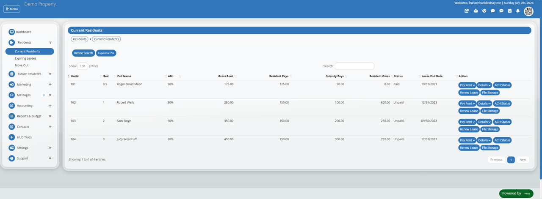Sort table by Resident Owes column
Screen dimensions: 542x199
pos(379,76)
